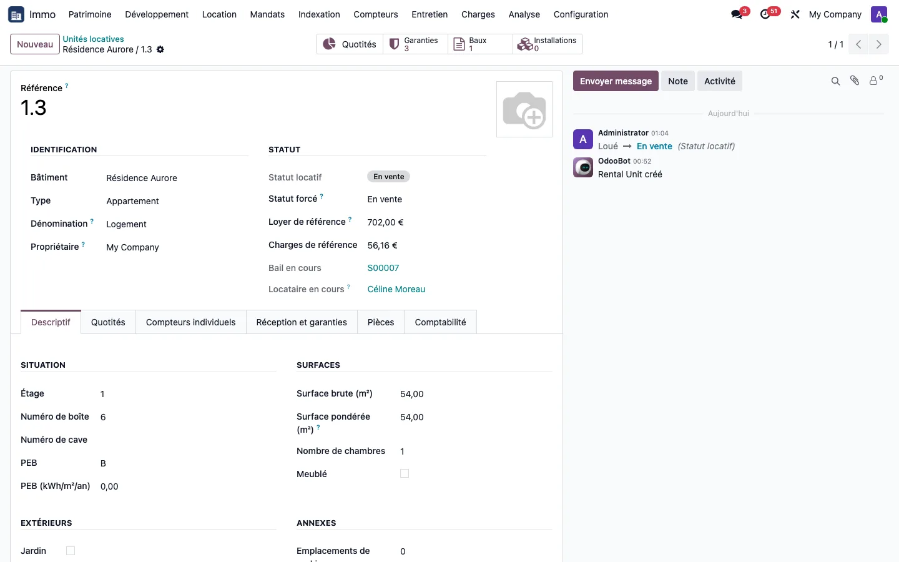Viewport: 899px width, 562px height.
Task: Edit the Numéro de boîte field
Action: coord(188,417)
